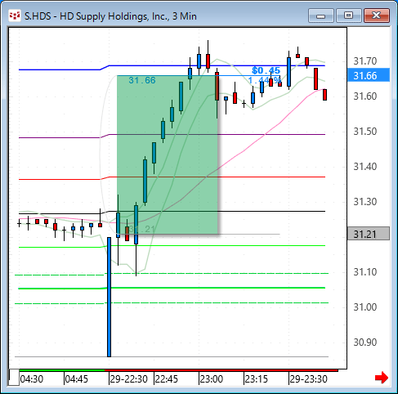Click the 29-23:30 time axis label
Screen dimensions: 398x394
coord(309,379)
